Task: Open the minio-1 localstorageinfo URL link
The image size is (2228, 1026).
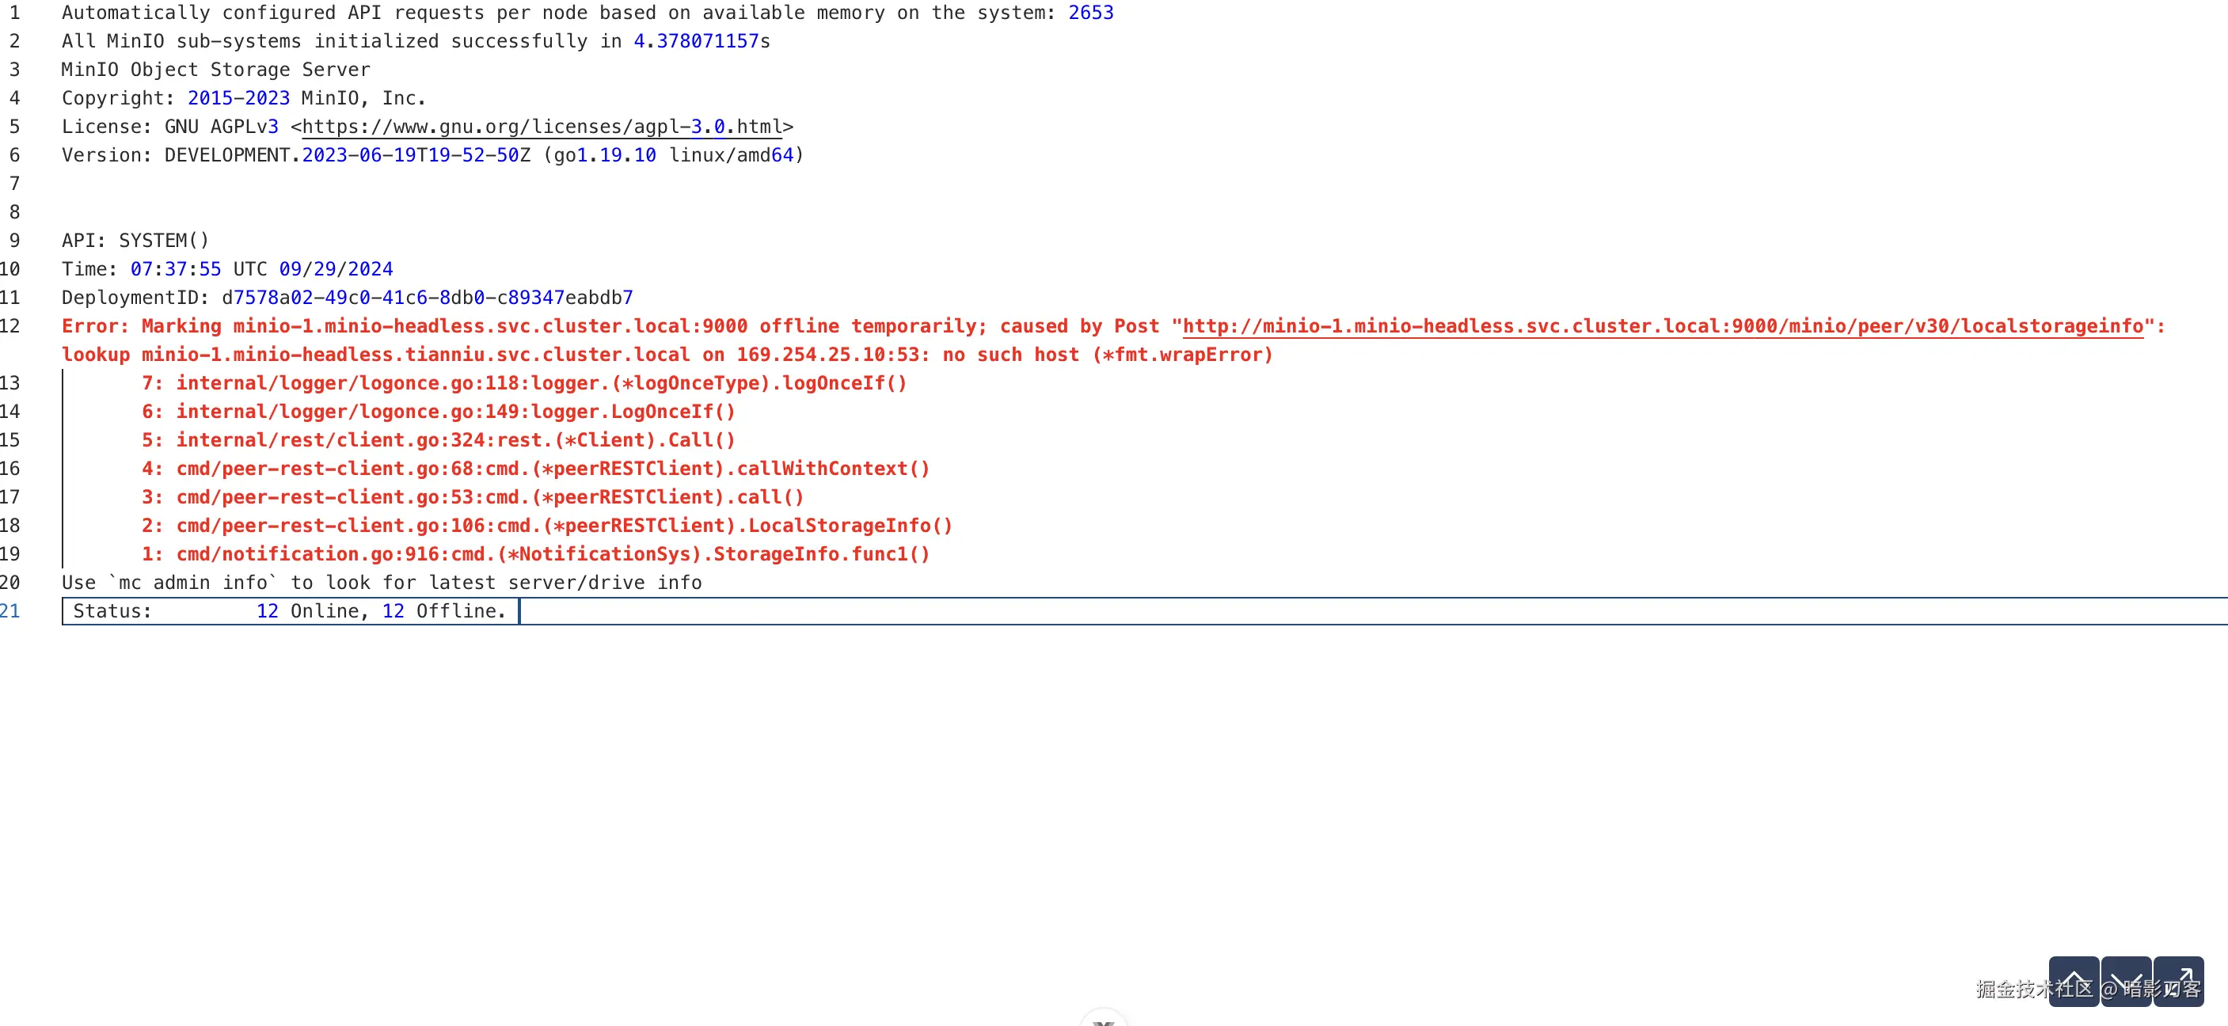Action: pos(1663,327)
